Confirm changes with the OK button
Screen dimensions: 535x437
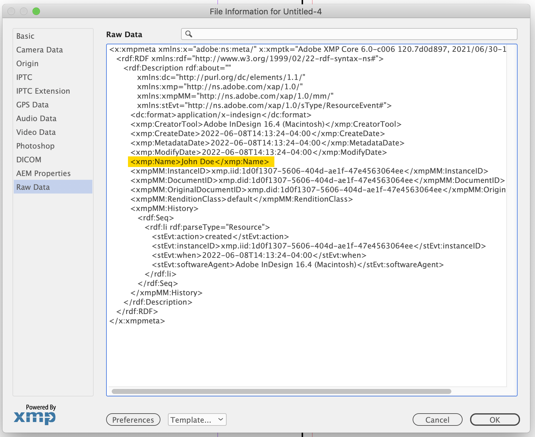(x=494, y=420)
